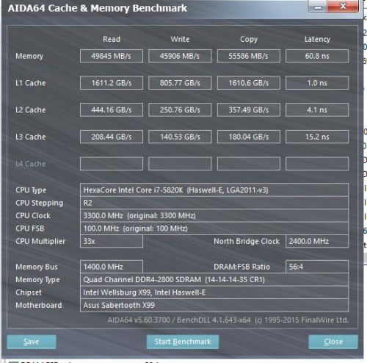This screenshot has height=363, width=367.
Task: Click the Memory Type label
Action: [x=37, y=280]
